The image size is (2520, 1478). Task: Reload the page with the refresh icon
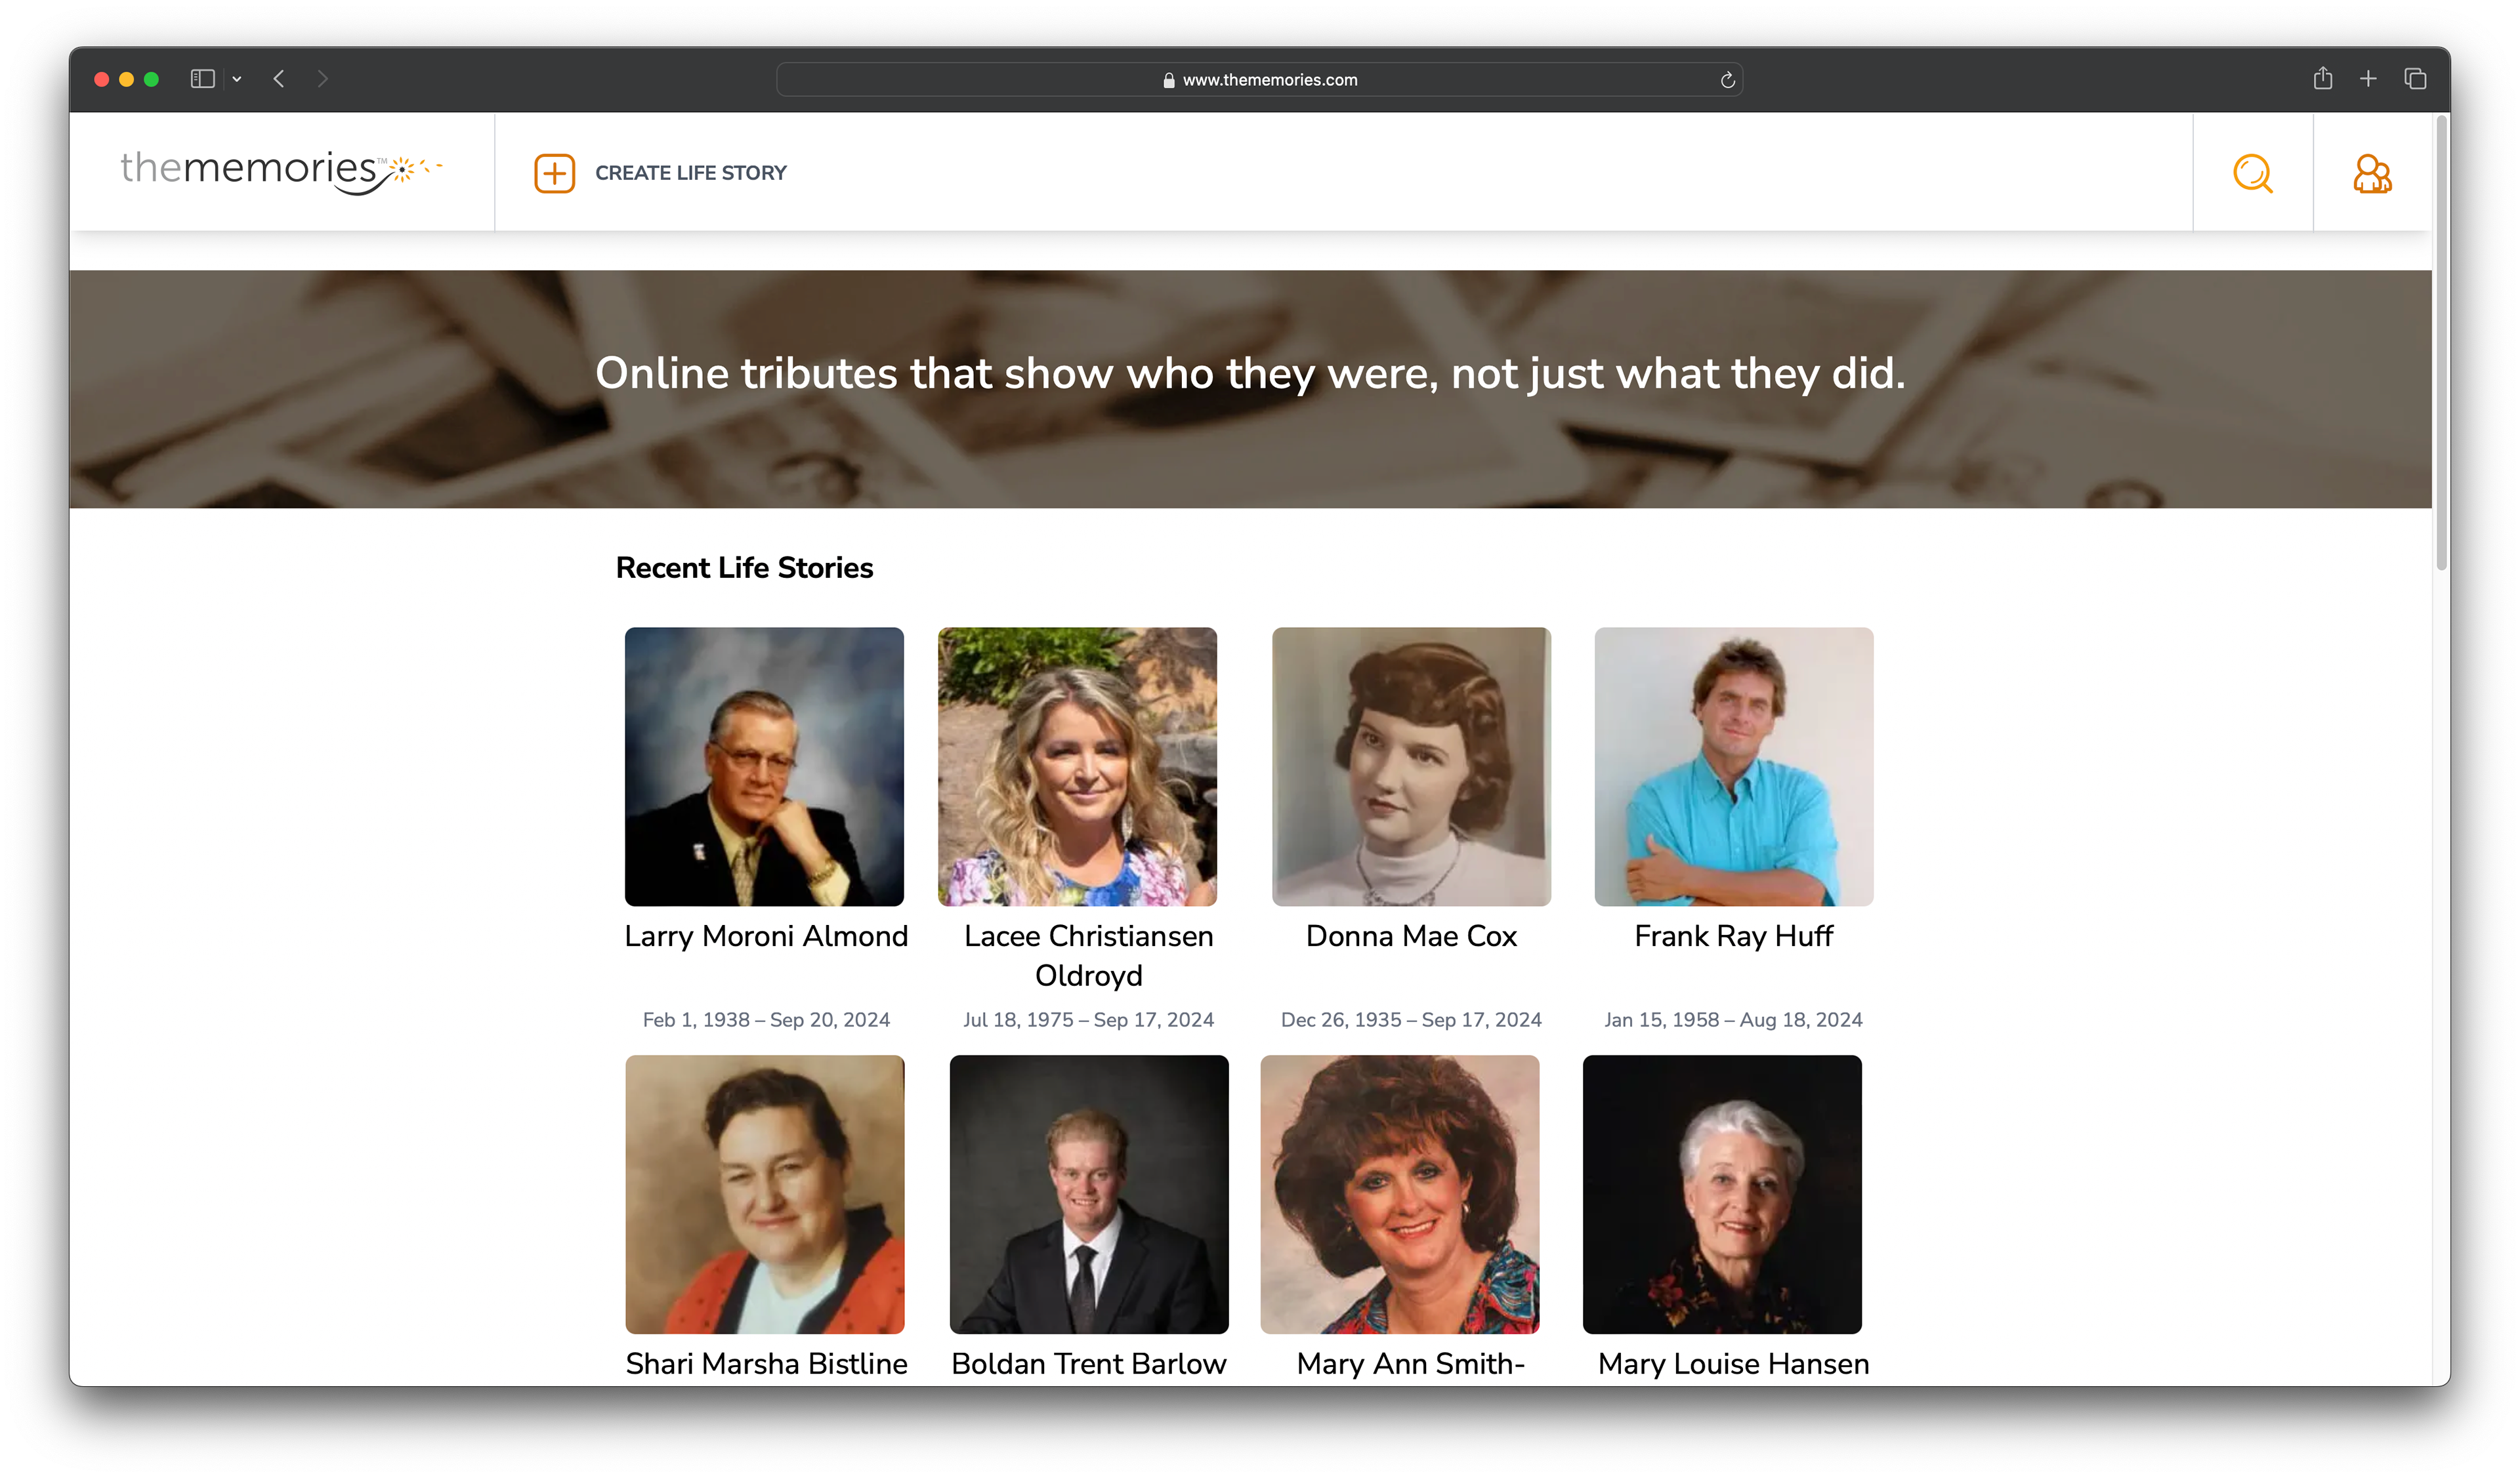[x=1727, y=80]
